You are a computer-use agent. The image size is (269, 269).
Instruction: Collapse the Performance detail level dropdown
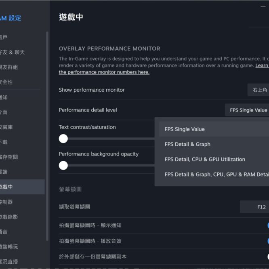(x=247, y=110)
